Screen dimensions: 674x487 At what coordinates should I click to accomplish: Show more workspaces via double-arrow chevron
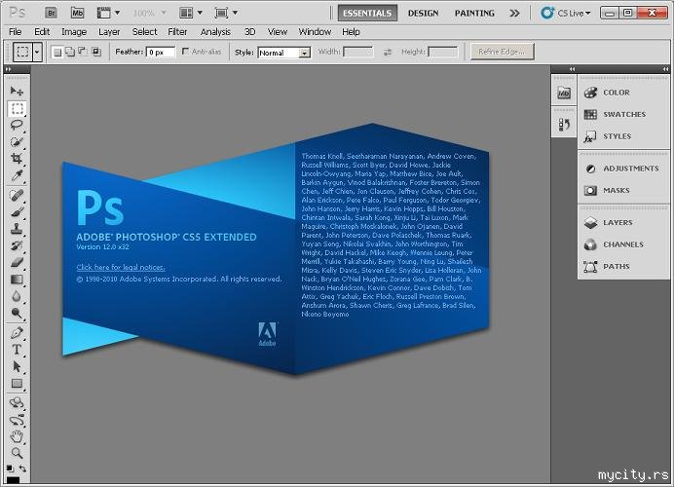(x=514, y=14)
